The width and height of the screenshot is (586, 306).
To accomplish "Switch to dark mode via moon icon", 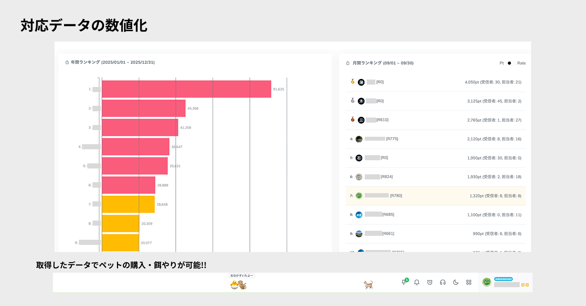I will coord(455,282).
